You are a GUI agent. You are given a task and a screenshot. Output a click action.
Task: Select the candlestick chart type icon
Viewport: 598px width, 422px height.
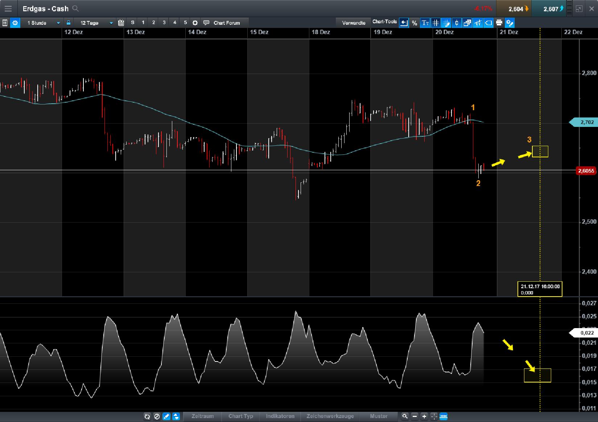pyautogui.click(x=456, y=23)
